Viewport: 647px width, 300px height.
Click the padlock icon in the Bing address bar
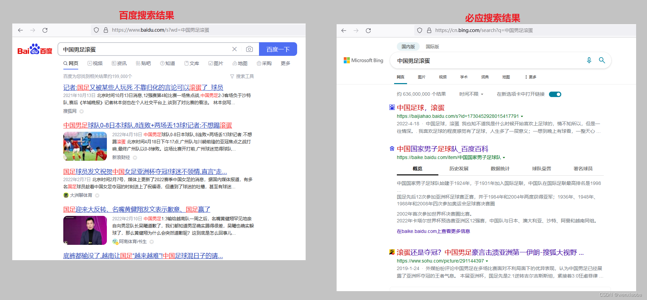click(429, 30)
